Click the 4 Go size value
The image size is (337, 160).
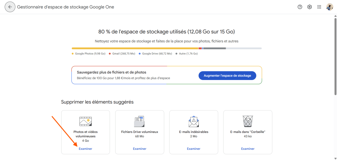(x=86, y=141)
